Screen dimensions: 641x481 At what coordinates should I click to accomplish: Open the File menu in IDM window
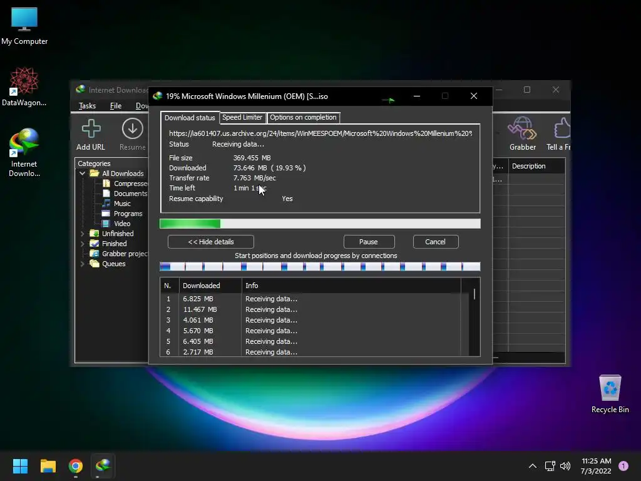coord(116,106)
